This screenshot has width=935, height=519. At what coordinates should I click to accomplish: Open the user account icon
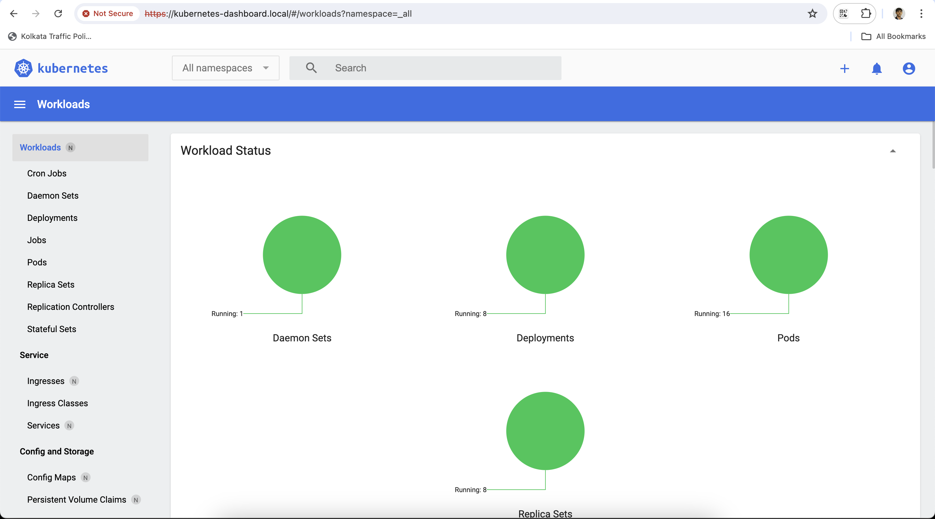pos(908,69)
